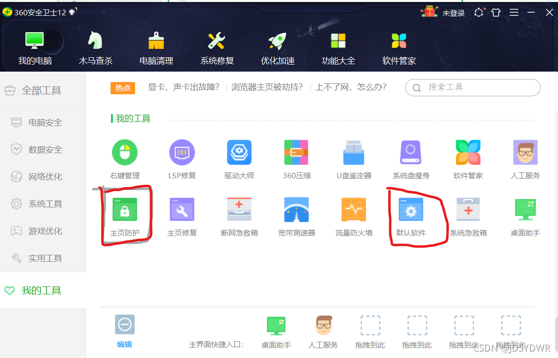Select 全部工具 in sidebar

(x=43, y=90)
